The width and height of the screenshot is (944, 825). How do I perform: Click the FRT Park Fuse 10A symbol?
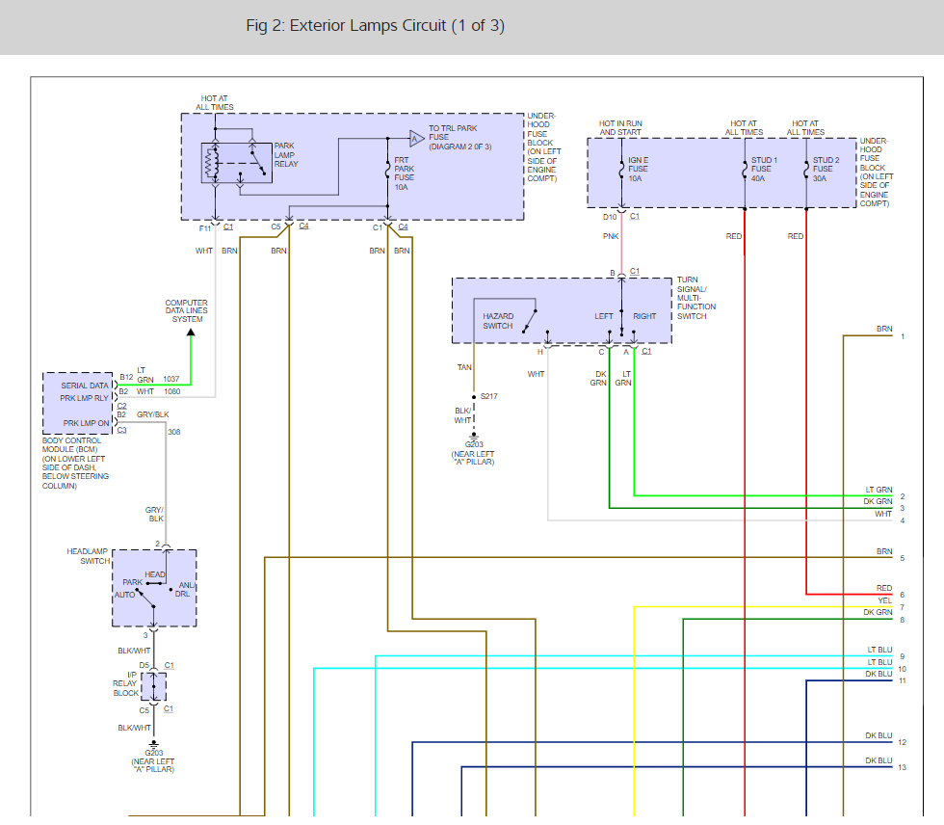(386, 171)
